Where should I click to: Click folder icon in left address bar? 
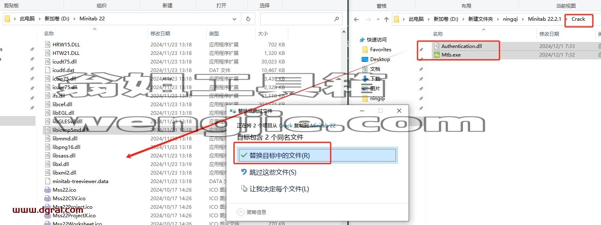point(7,19)
